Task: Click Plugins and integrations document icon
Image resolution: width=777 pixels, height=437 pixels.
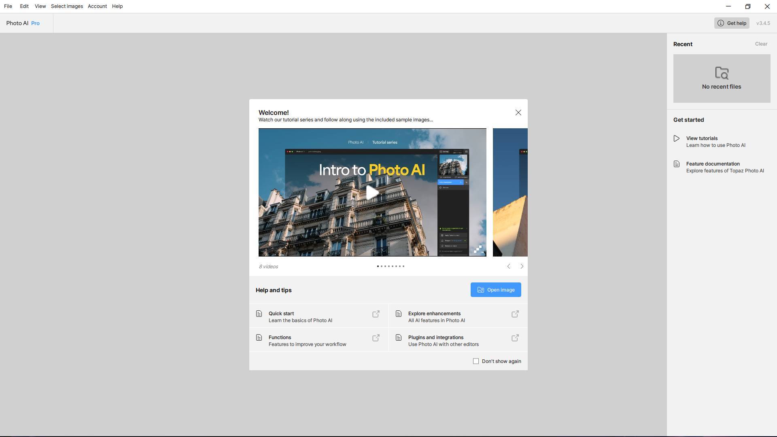Action: tap(399, 337)
